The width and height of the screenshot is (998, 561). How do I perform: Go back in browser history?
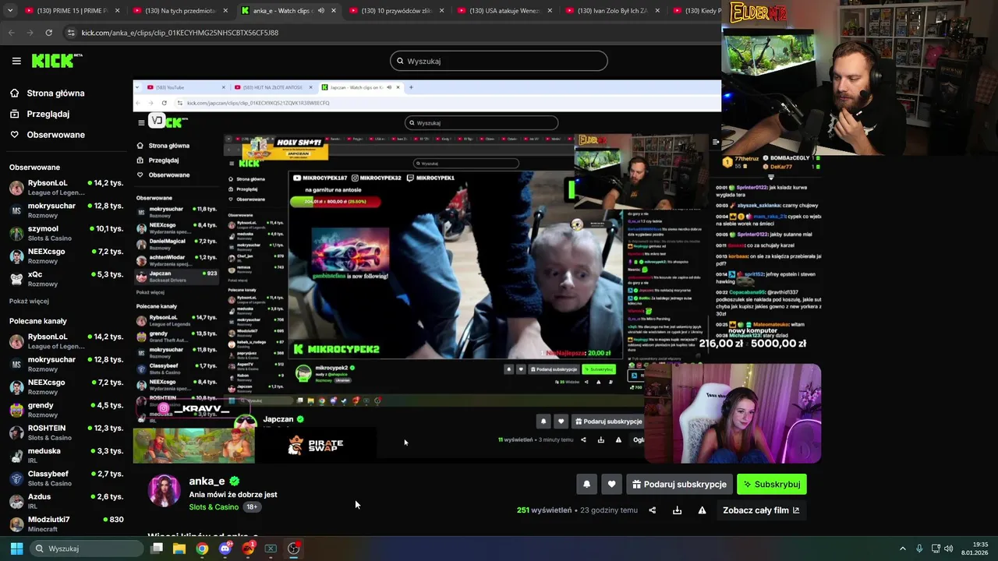(x=11, y=33)
